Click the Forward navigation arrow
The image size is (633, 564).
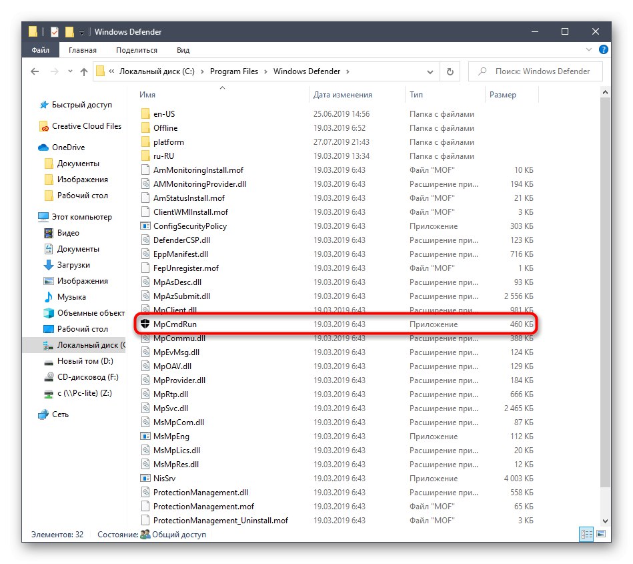pos(54,71)
